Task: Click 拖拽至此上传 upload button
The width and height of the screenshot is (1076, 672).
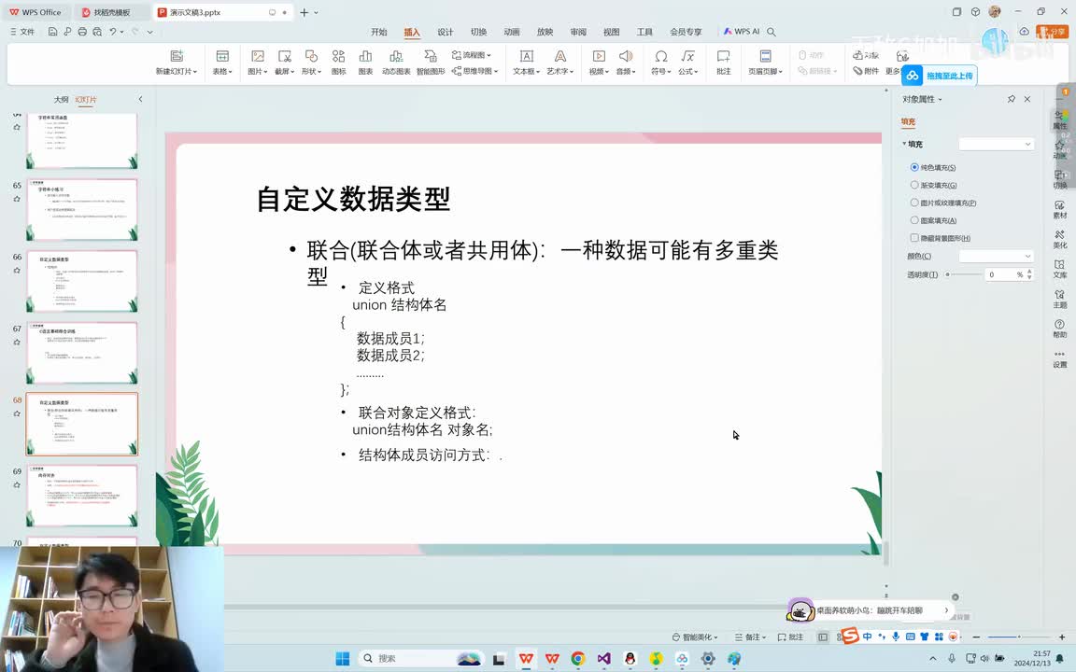Action: point(940,76)
